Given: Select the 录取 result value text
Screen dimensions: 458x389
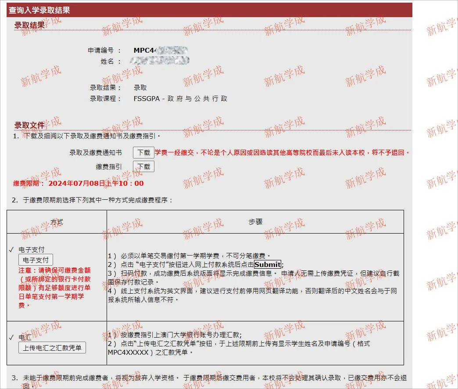Looking at the screenshot, I should 140,88.
